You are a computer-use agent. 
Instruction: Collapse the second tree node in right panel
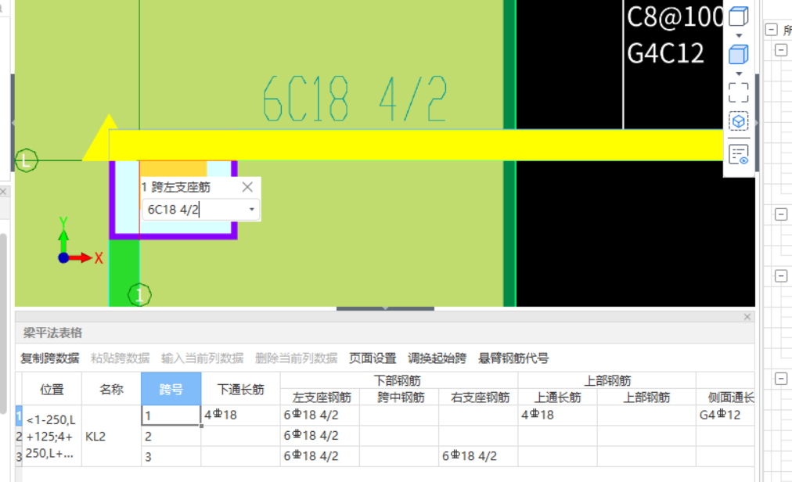(x=781, y=50)
